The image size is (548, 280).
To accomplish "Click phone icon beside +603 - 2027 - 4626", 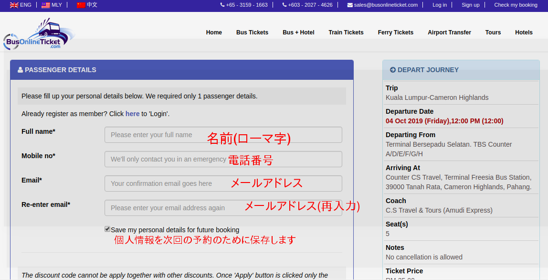I will click(x=285, y=5).
